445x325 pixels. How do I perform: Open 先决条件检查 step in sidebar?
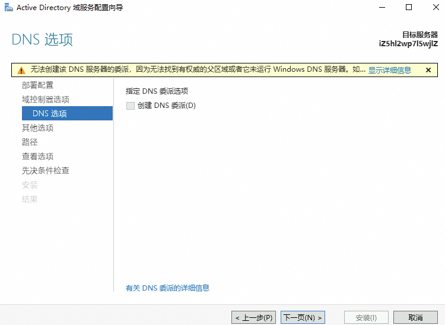point(46,170)
